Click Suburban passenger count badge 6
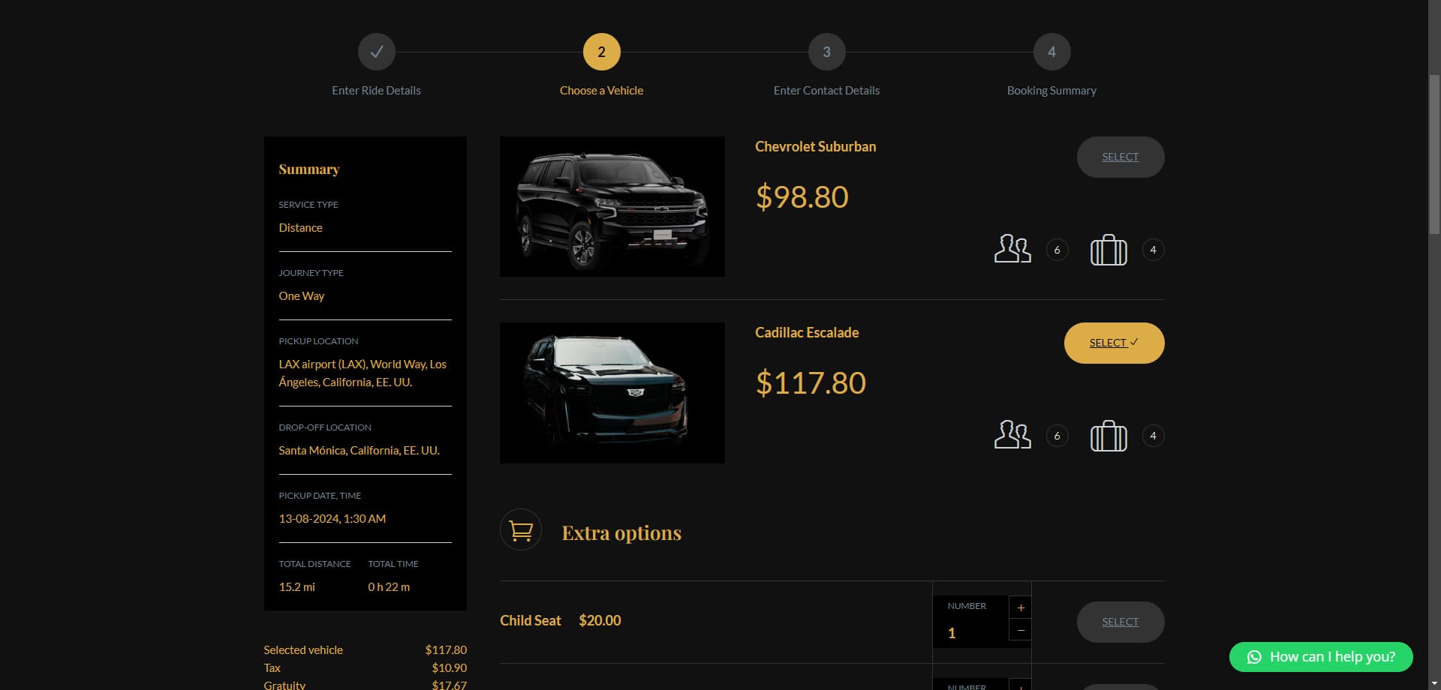Viewport: 1441px width, 690px height. (1057, 250)
